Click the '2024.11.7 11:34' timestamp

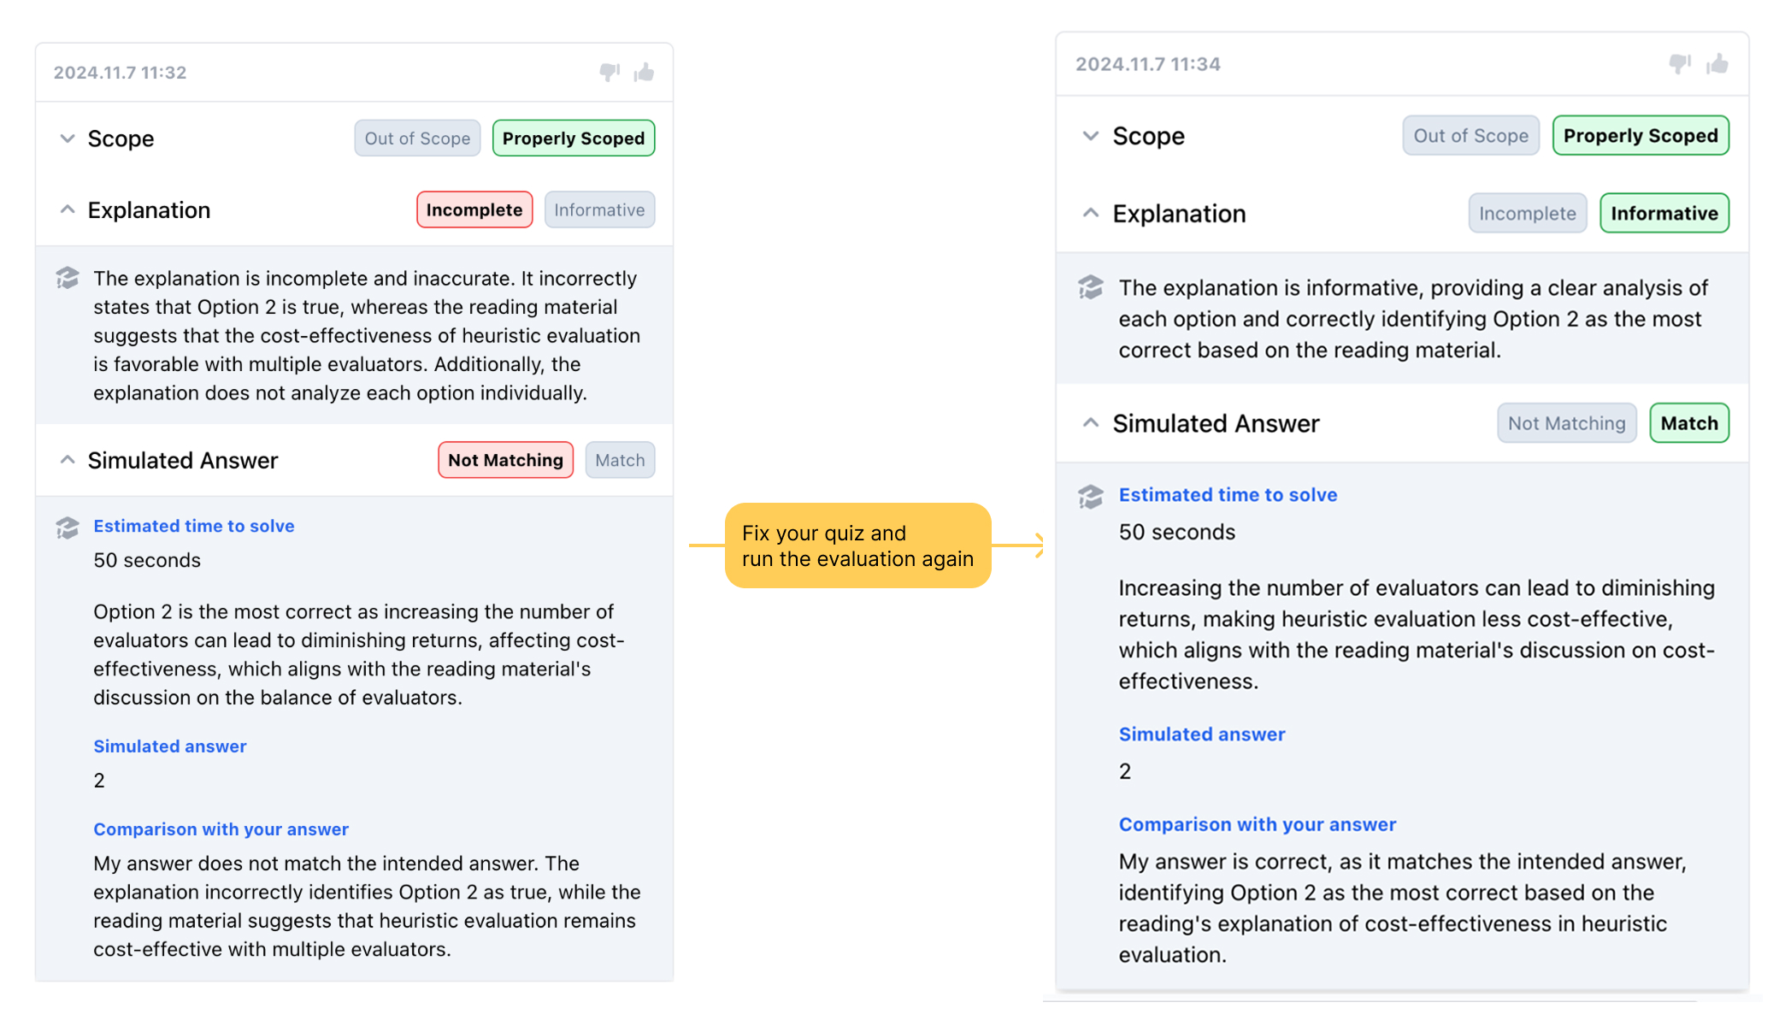pos(1148,64)
